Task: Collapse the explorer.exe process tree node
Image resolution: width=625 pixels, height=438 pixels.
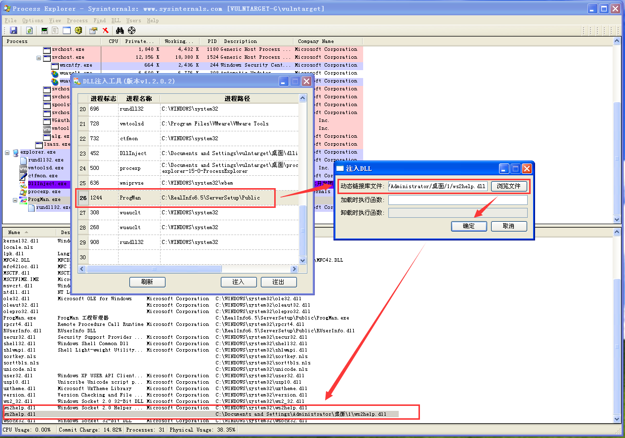Action: [x=7, y=153]
